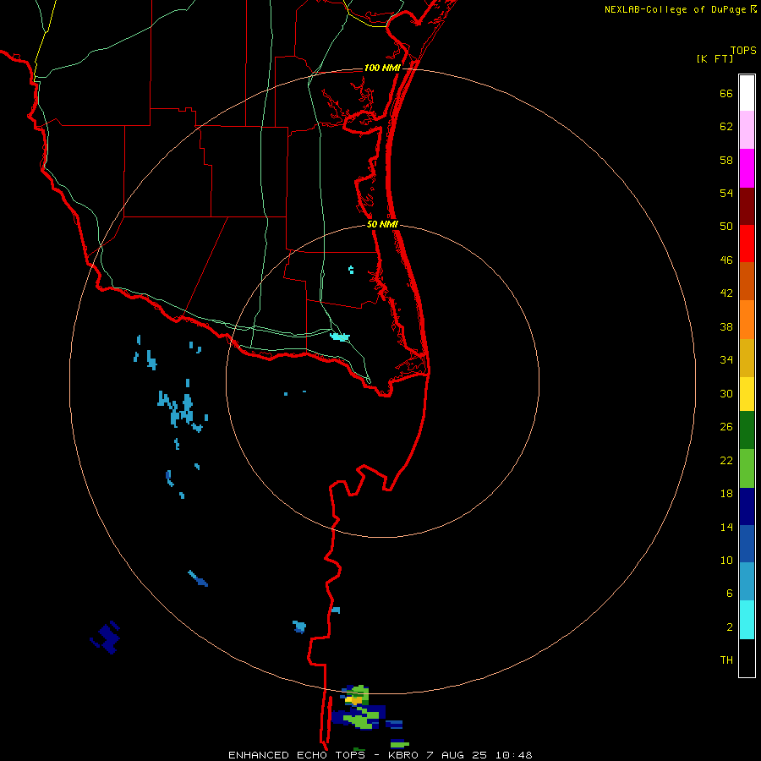This screenshot has width=761, height=761.
Task: Click the gold swatch between 38 and 34
Action: coord(747,358)
